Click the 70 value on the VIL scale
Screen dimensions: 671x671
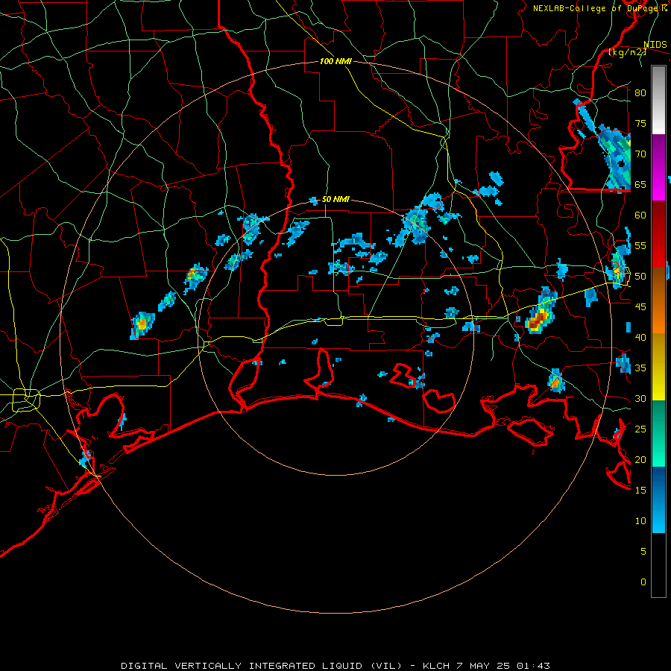[x=640, y=154]
